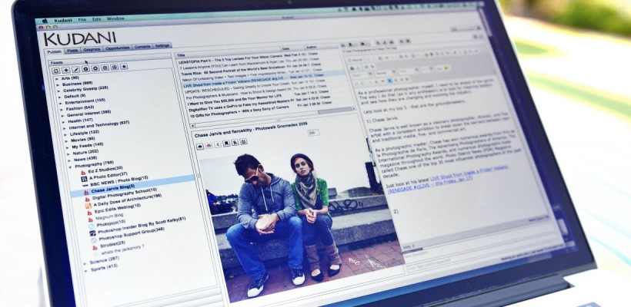
Task: Click the pencil edit feed icon
Action: click(75, 69)
